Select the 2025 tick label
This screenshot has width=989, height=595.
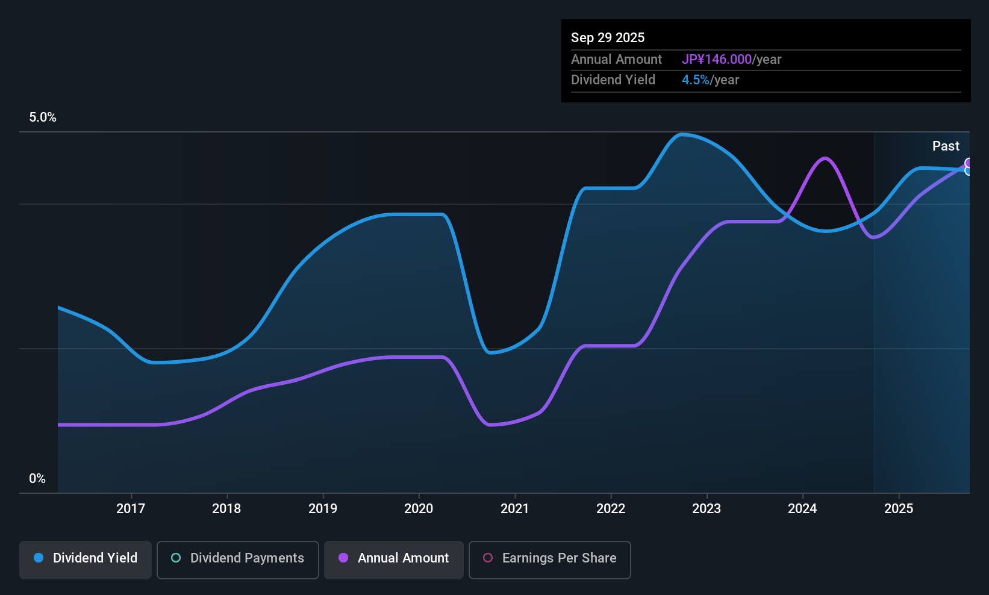[899, 509]
